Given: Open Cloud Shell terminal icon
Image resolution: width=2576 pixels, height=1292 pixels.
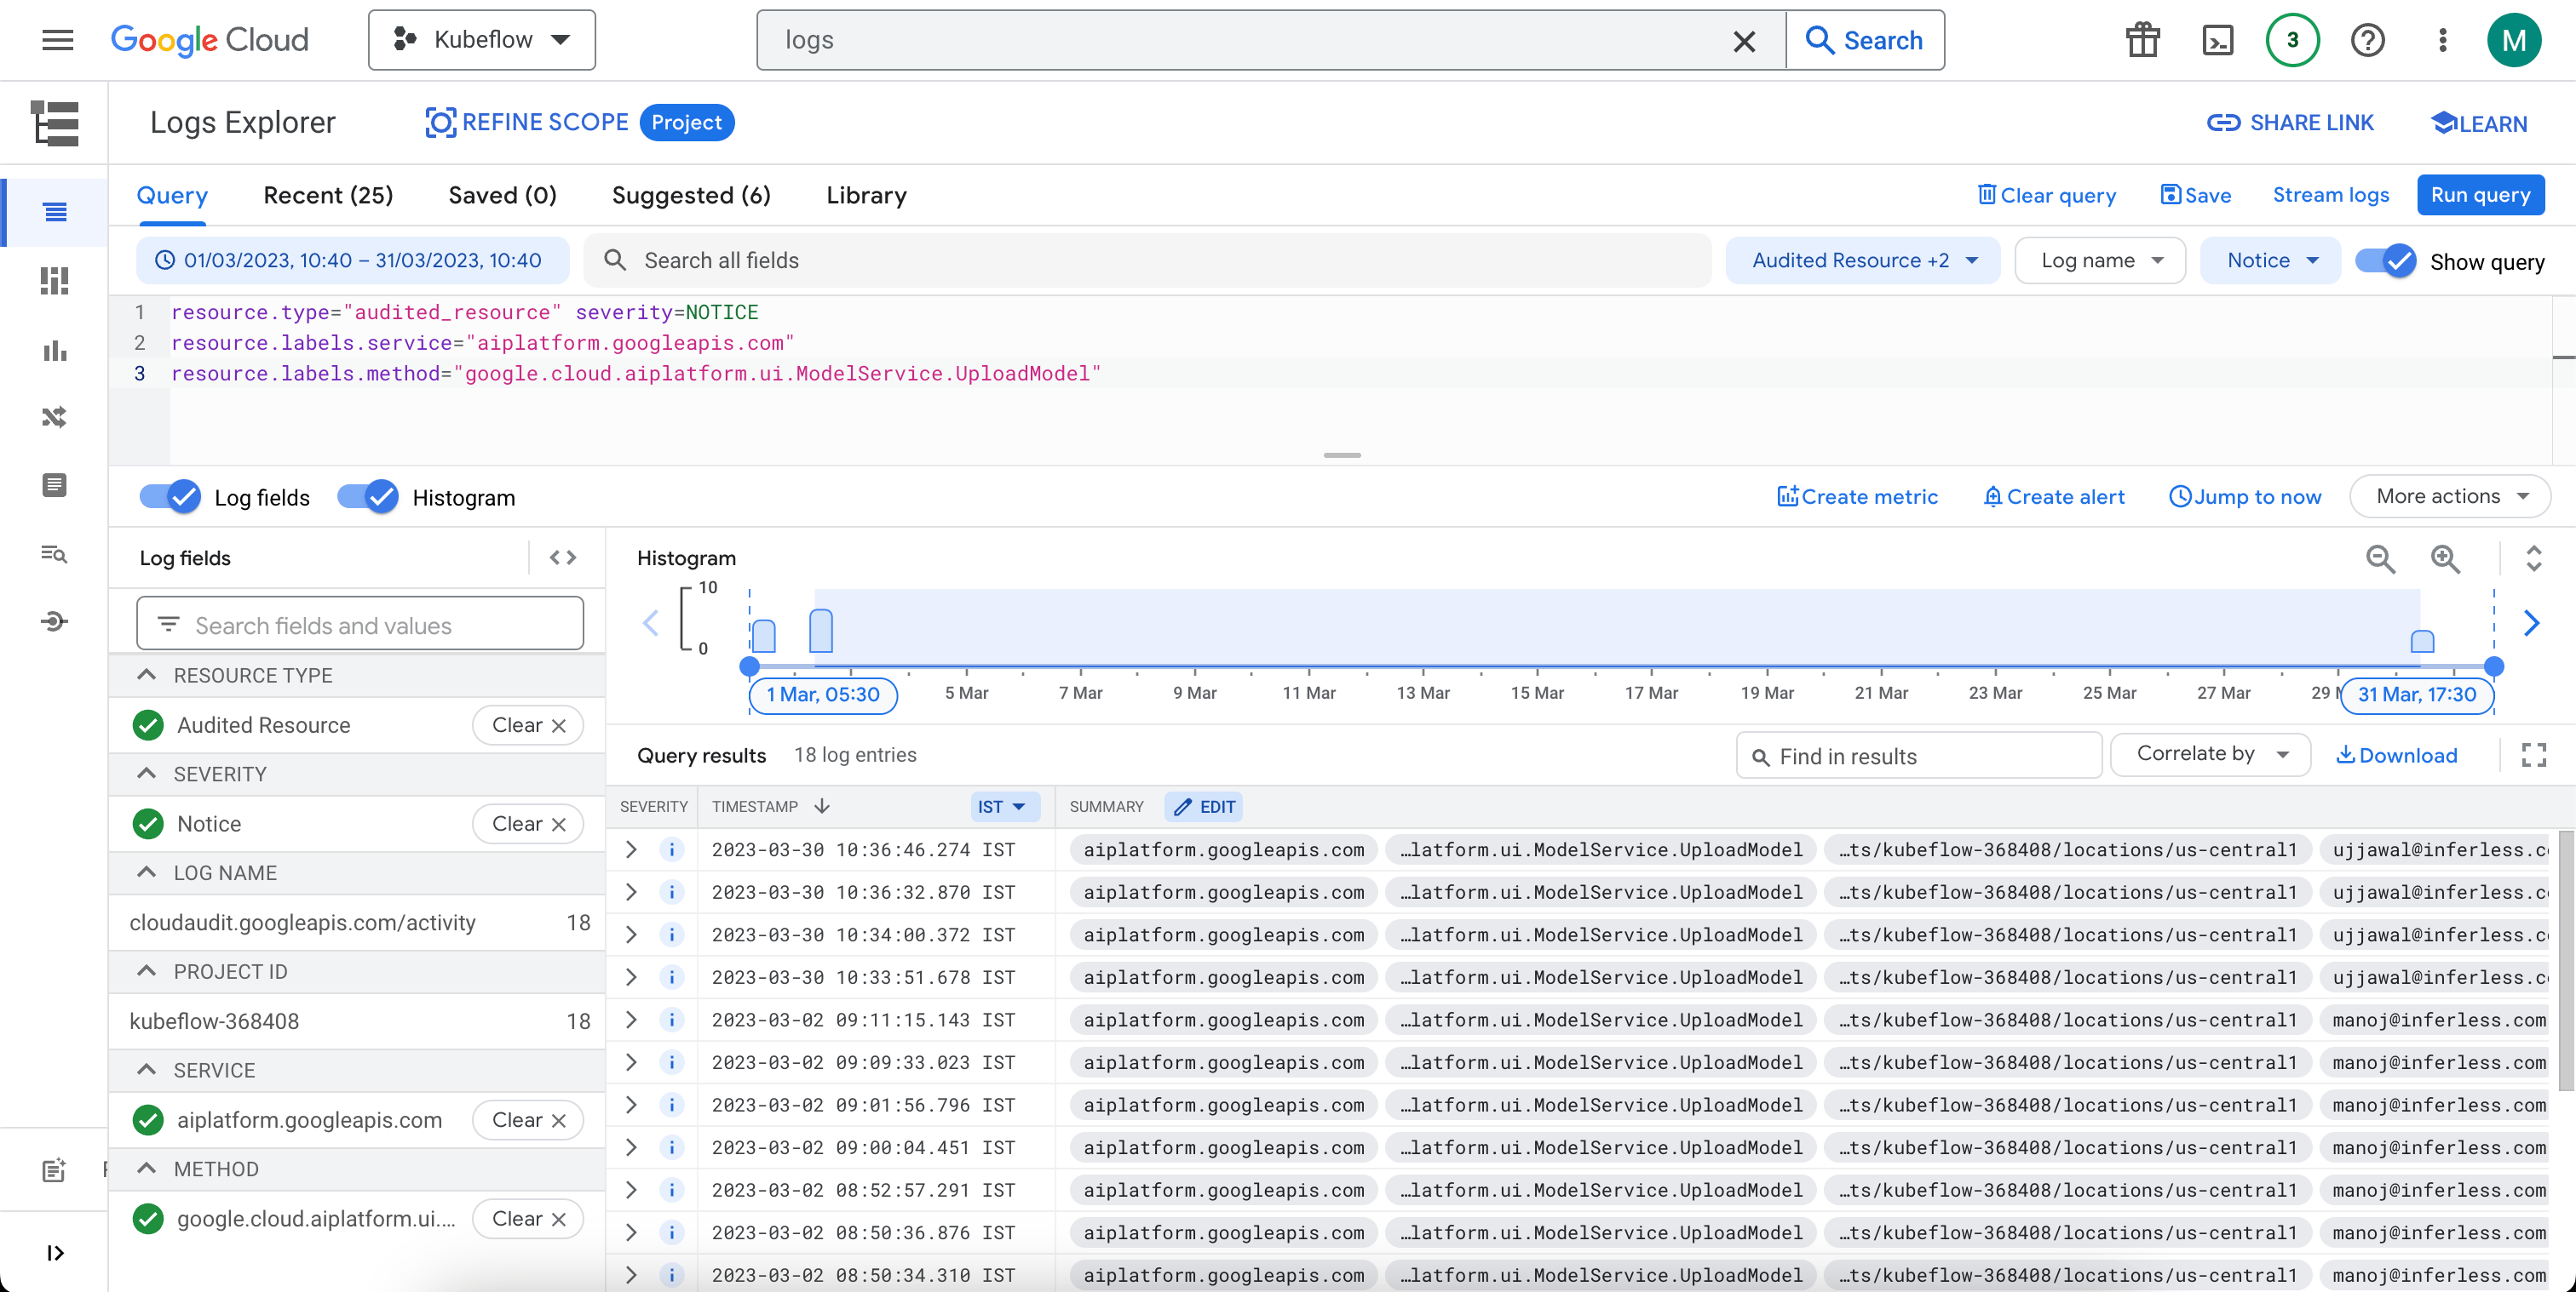Looking at the screenshot, I should [x=2217, y=40].
